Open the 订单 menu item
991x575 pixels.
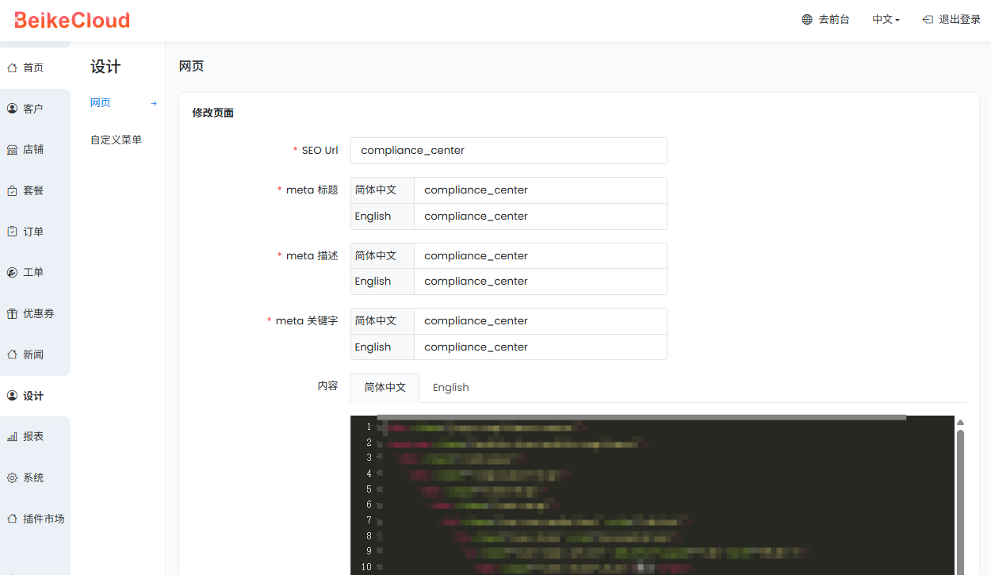point(35,232)
